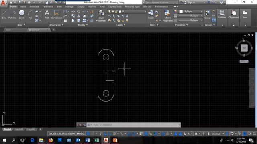Open the layer name dropdown showing 0
Viewport: 257px width, 144px height.
pyautogui.click(x=145, y=12)
